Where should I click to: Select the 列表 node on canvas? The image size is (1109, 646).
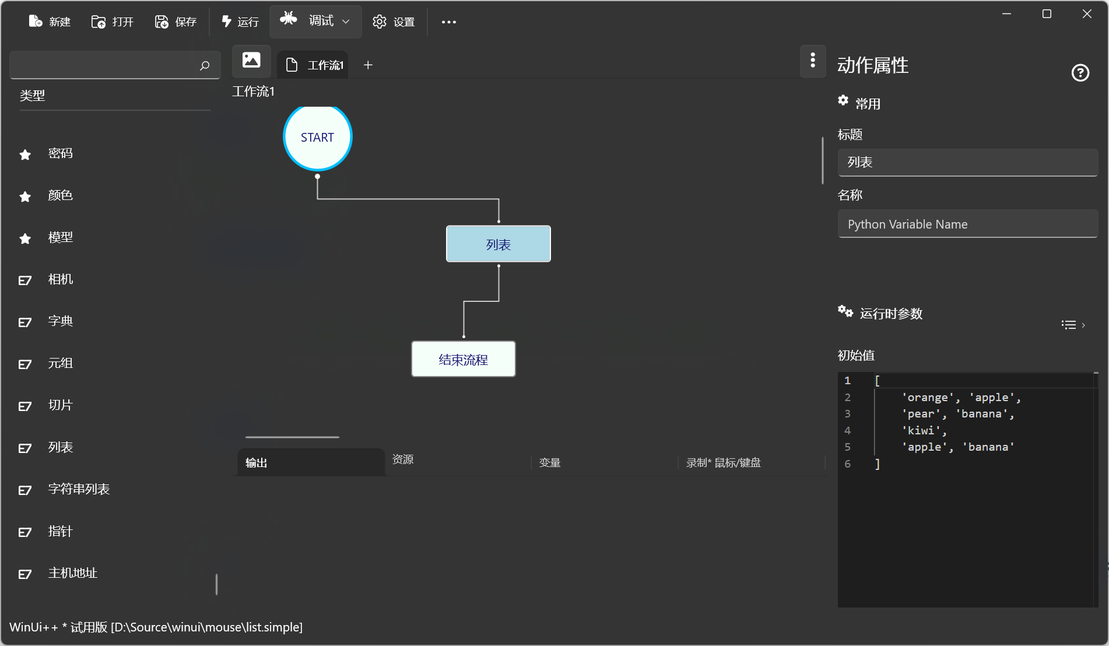coord(499,244)
